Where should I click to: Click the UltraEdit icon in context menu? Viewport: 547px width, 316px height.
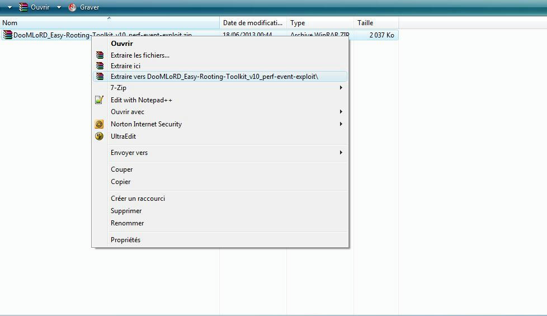pyautogui.click(x=99, y=136)
